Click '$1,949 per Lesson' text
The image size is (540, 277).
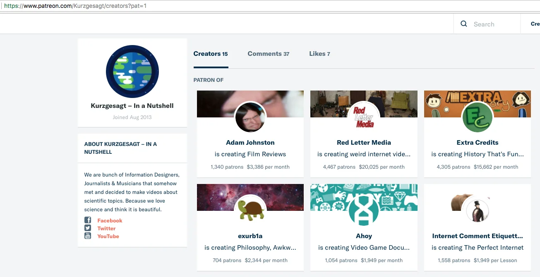click(x=495, y=260)
